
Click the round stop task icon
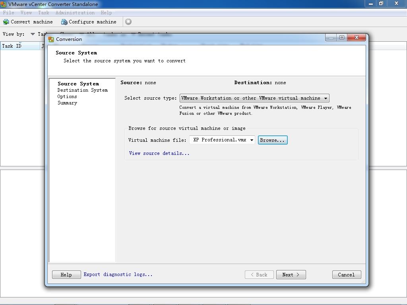(x=128, y=22)
